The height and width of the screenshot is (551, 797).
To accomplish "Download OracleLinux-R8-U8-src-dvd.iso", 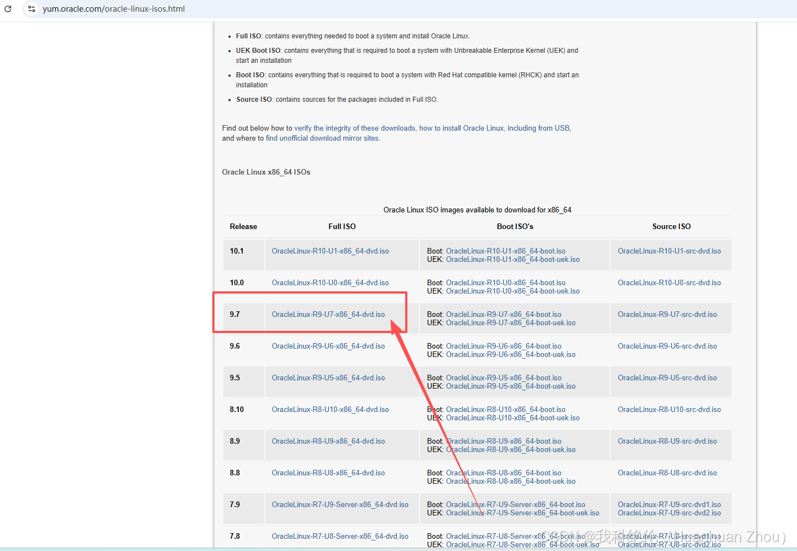I will click(668, 473).
